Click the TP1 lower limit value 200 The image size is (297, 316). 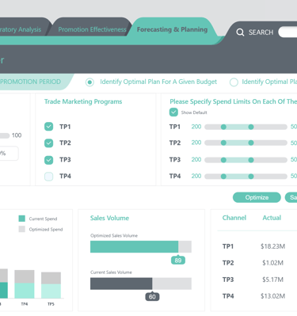point(196,127)
